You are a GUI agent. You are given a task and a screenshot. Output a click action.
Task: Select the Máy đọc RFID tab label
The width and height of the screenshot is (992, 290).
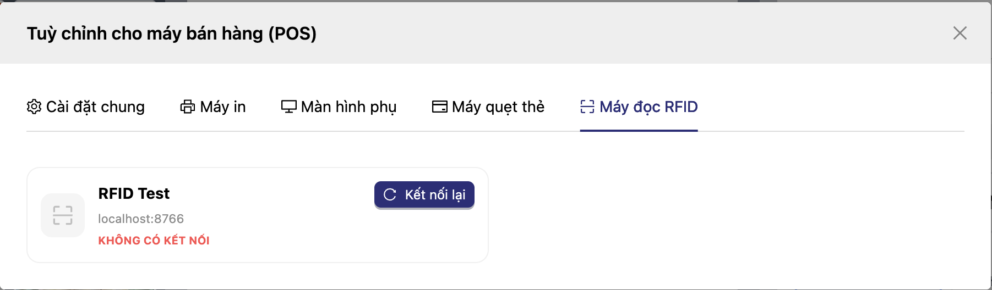[648, 107]
